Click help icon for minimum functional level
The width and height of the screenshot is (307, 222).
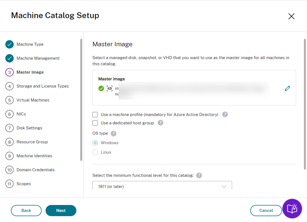(199, 175)
